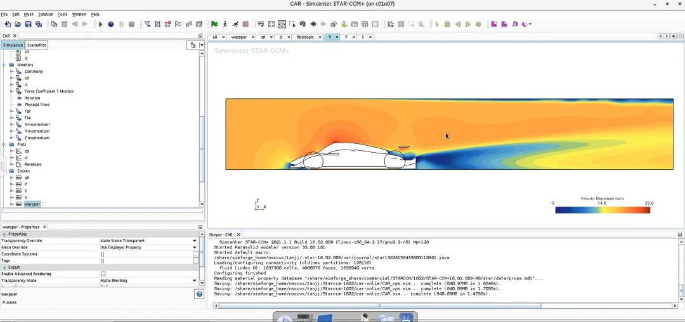Open the File menu
Viewport: 685px width, 322px height.
[x=4, y=15]
